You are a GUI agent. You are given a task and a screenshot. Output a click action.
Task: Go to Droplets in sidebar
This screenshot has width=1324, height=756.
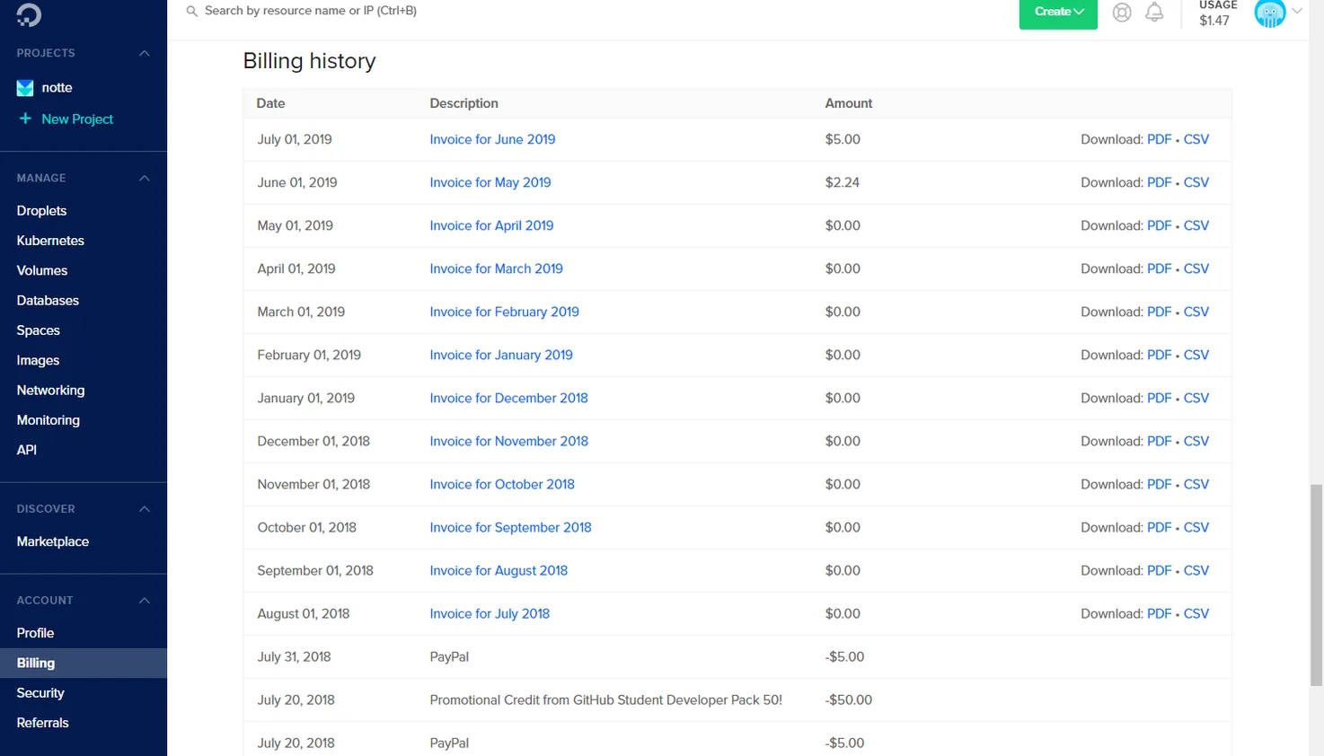click(x=41, y=211)
